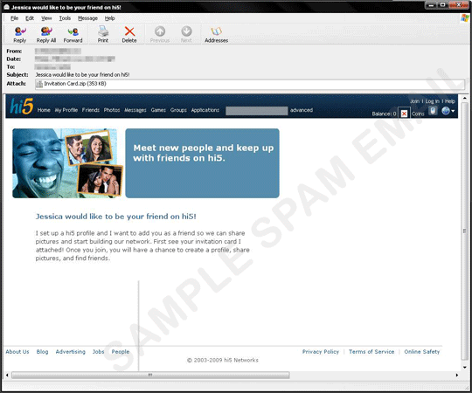The image size is (472, 393).
Task: Click Messages in hi5 navigation
Action: [x=135, y=110]
